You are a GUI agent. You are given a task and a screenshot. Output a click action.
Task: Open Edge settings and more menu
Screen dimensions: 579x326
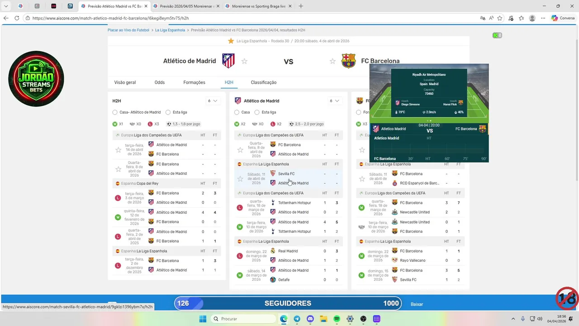pos(543,18)
